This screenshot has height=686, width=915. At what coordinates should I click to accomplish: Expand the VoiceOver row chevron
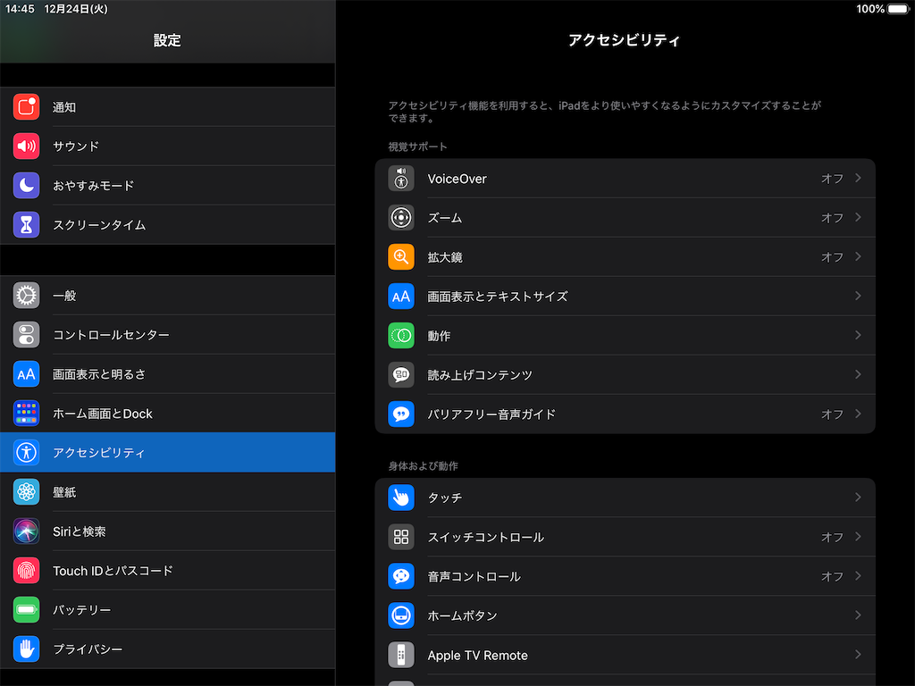point(857,179)
